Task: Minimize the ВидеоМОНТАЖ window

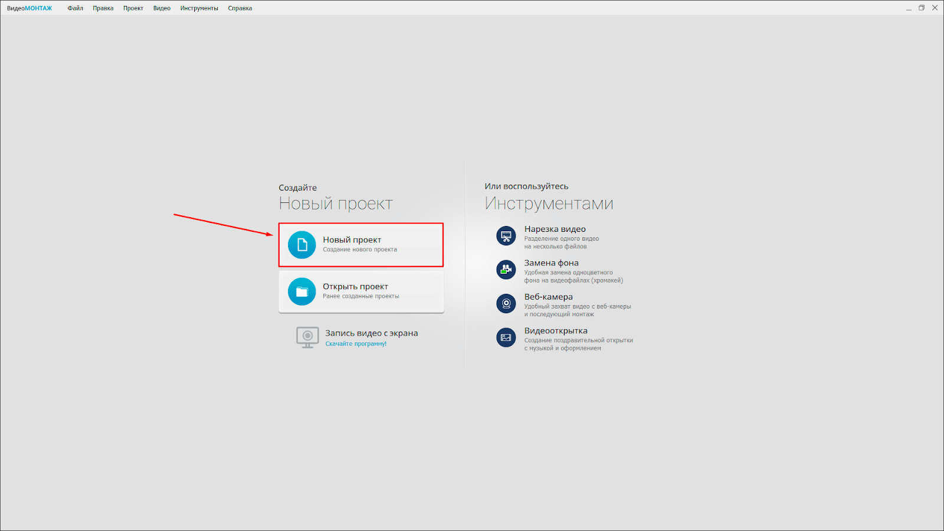Action: point(909,8)
